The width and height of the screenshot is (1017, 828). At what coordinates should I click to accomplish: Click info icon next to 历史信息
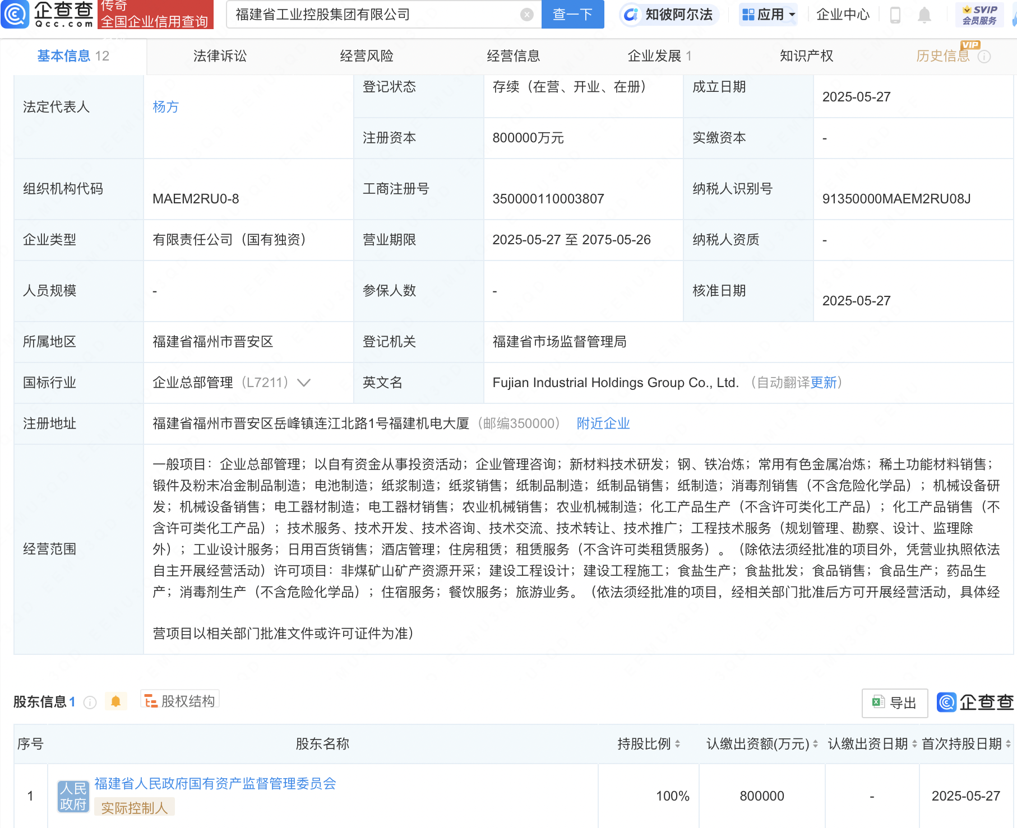point(984,57)
